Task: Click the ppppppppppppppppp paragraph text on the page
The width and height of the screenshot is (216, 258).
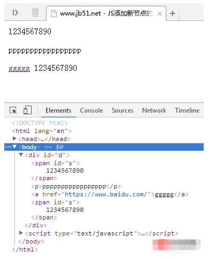Action: [44, 51]
